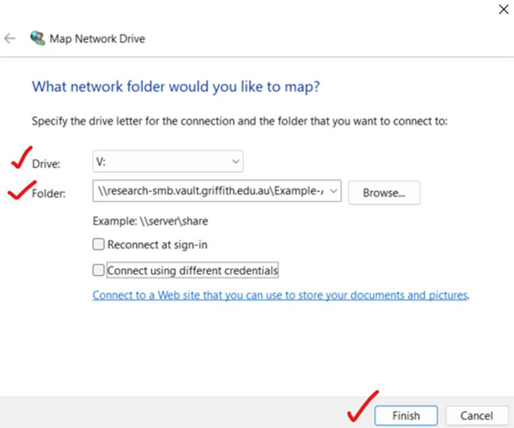Enable the Reconnect at sign-in checkbox
The image size is (514, 428).
click(x=98, y=244)
